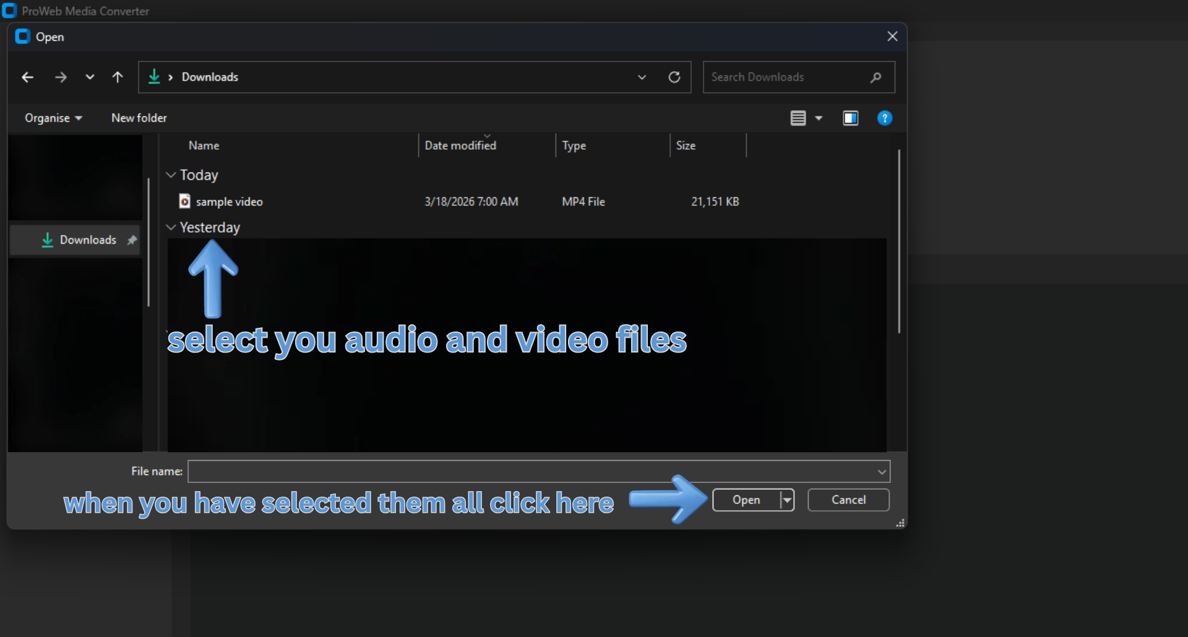Refresh the Downloads folder view
1188x637 pixels.
[674, 77]
